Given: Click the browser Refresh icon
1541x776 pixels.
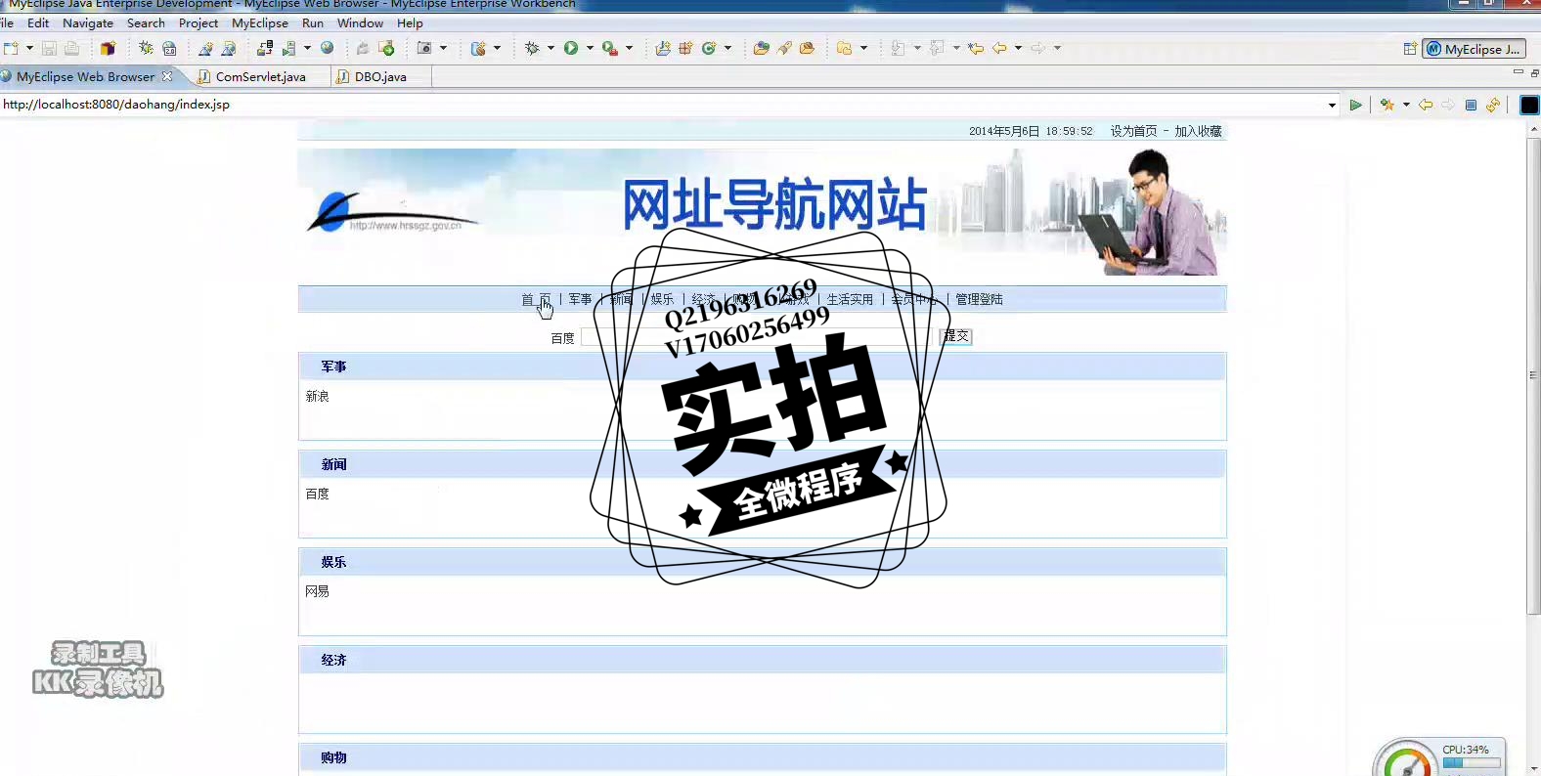Looking at the screenshot, I should coord(1493,105).
